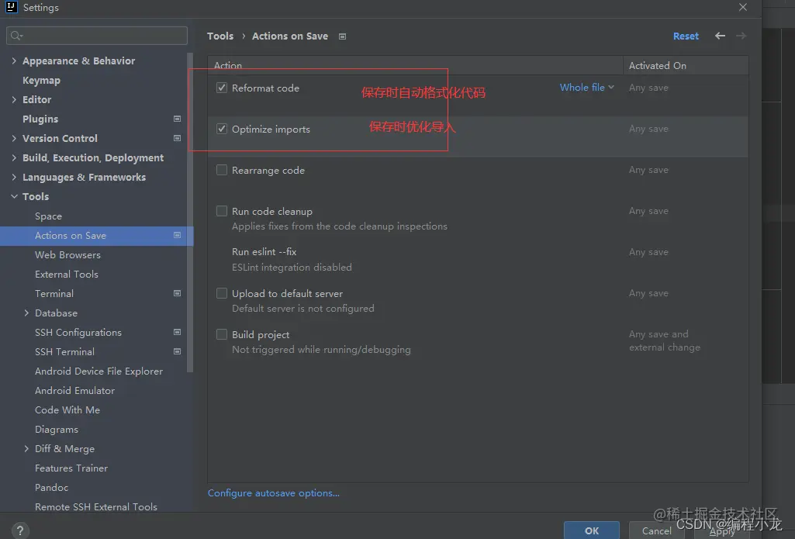
Task: Open the Space settings page
Action: [48, 216]
